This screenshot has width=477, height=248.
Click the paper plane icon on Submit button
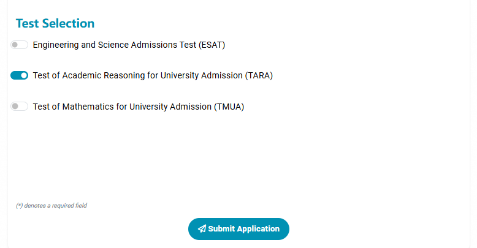(x=202, y=229)
